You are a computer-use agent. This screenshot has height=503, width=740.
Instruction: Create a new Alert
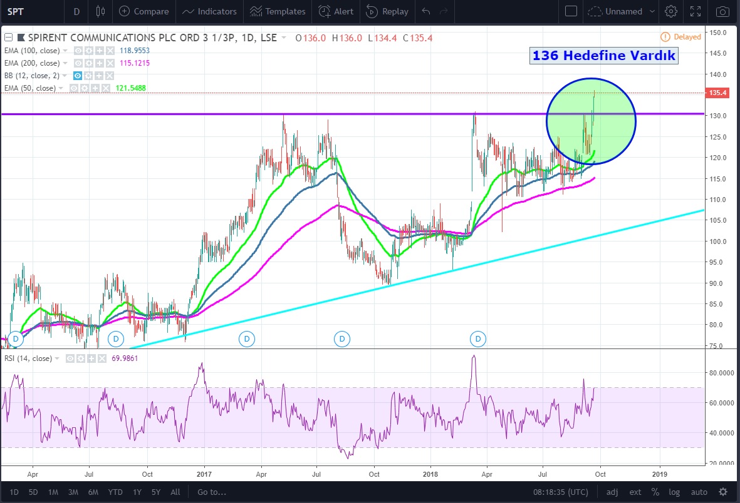click(335, 11)
